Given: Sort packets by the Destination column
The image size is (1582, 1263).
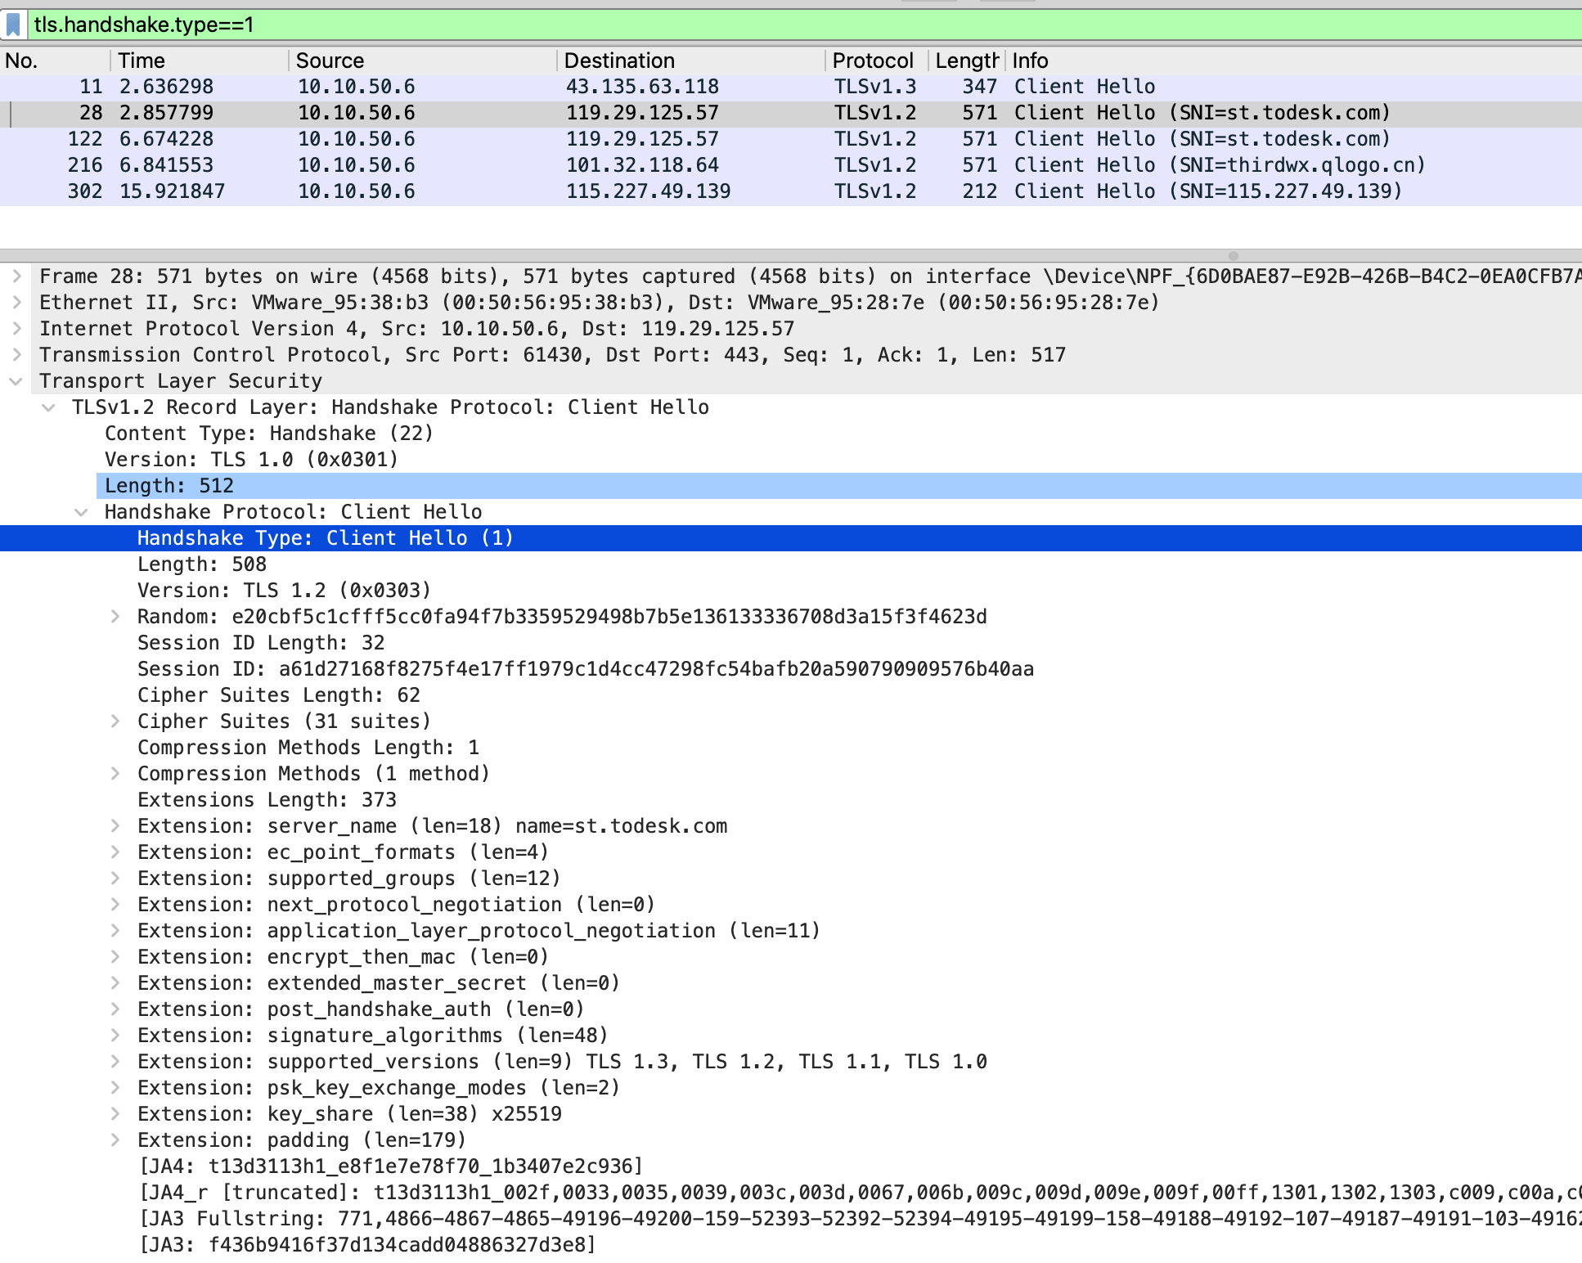Looking at the screenshot, I should [x=691, y=61].
